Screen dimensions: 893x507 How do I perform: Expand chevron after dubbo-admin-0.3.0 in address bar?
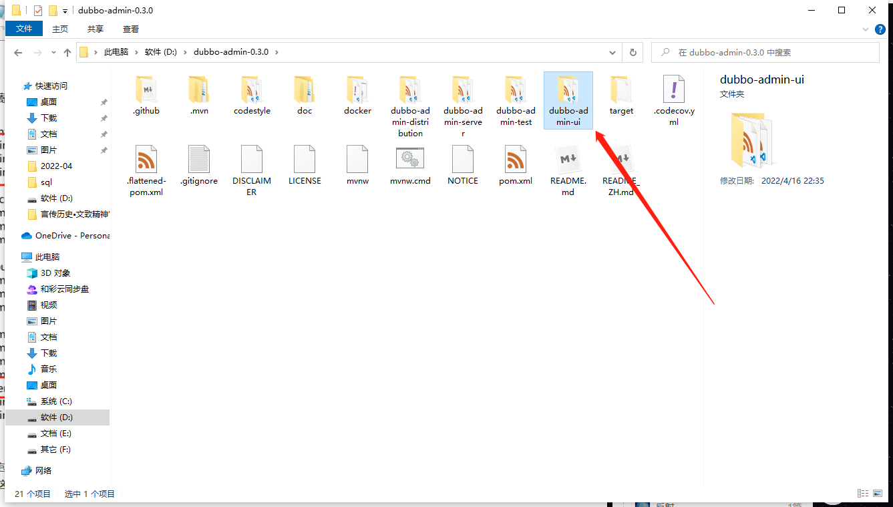coord(277,52)
